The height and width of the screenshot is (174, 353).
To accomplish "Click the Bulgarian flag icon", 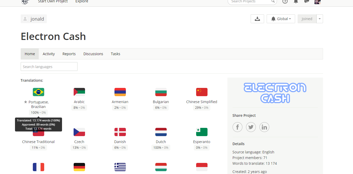I will tap(161, 92).
